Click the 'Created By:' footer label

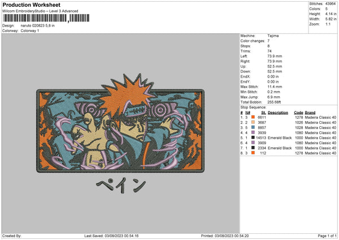pyautogui.click(x=12, y=235)
